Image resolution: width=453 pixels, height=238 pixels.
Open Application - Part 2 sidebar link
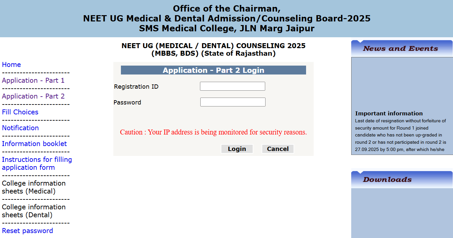click(33, 96)
